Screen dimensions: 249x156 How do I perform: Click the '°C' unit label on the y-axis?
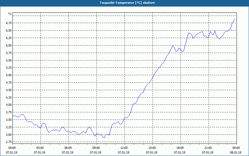pos(10,14)
